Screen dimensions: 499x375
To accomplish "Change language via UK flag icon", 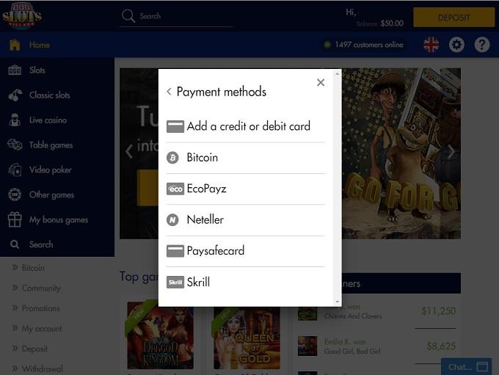I will point(431,45).
